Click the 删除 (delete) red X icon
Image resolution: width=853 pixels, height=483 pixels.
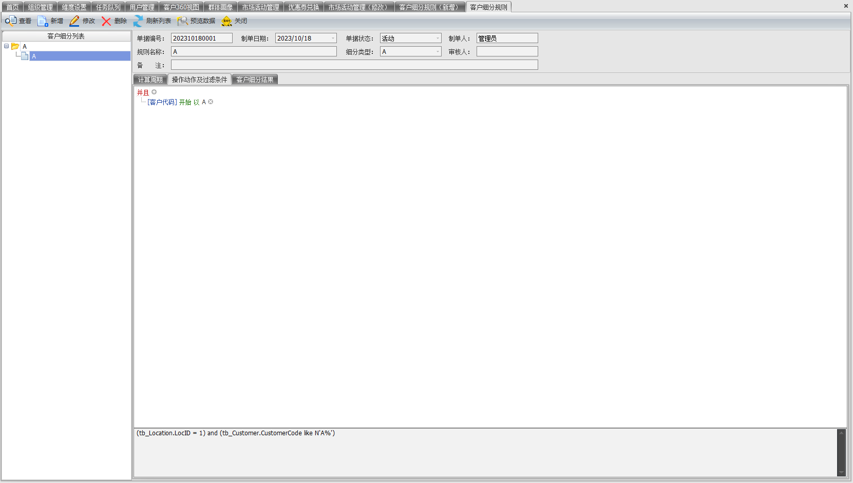click(x=106, y=21)
